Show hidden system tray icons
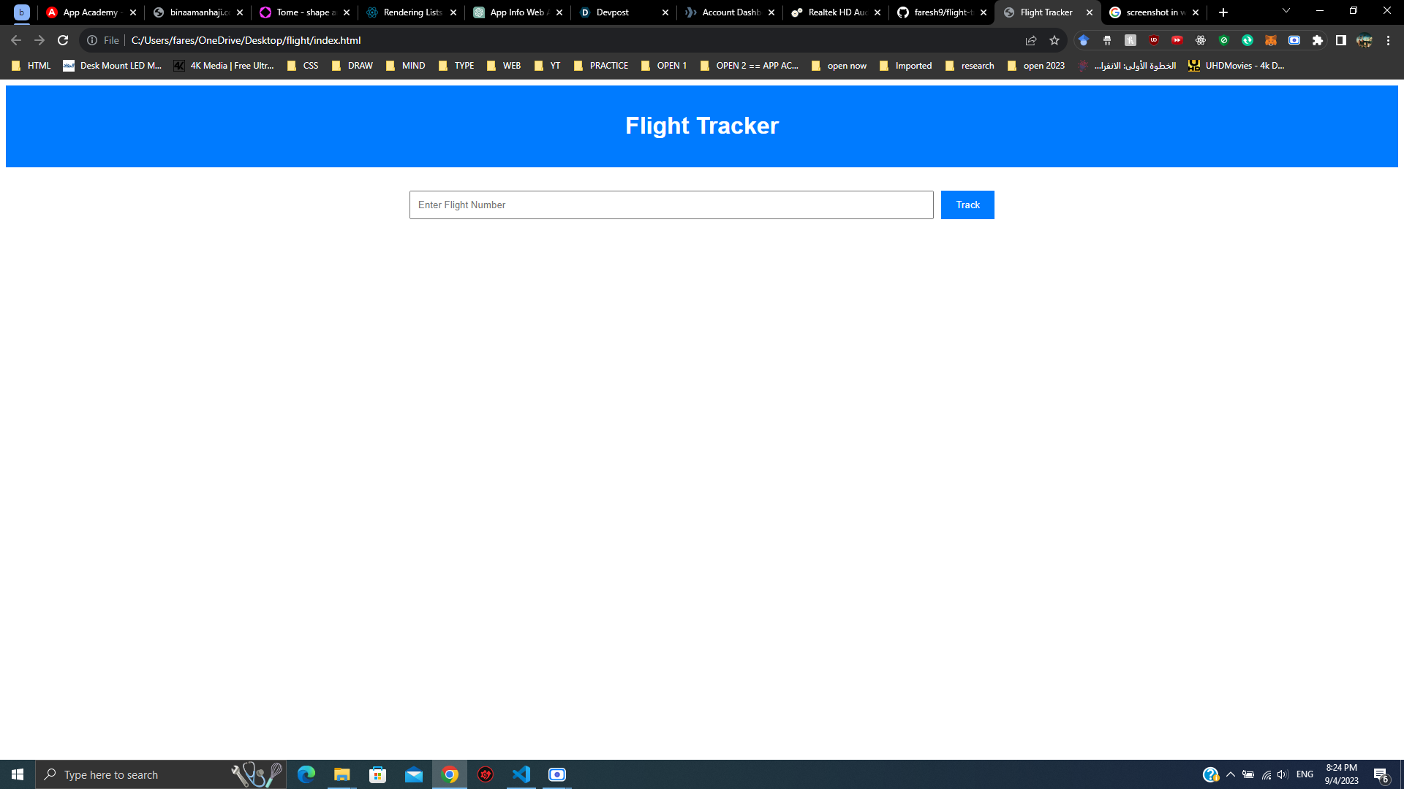Viewport: 1404px width, 789px height. click(x=1230, y=774)
